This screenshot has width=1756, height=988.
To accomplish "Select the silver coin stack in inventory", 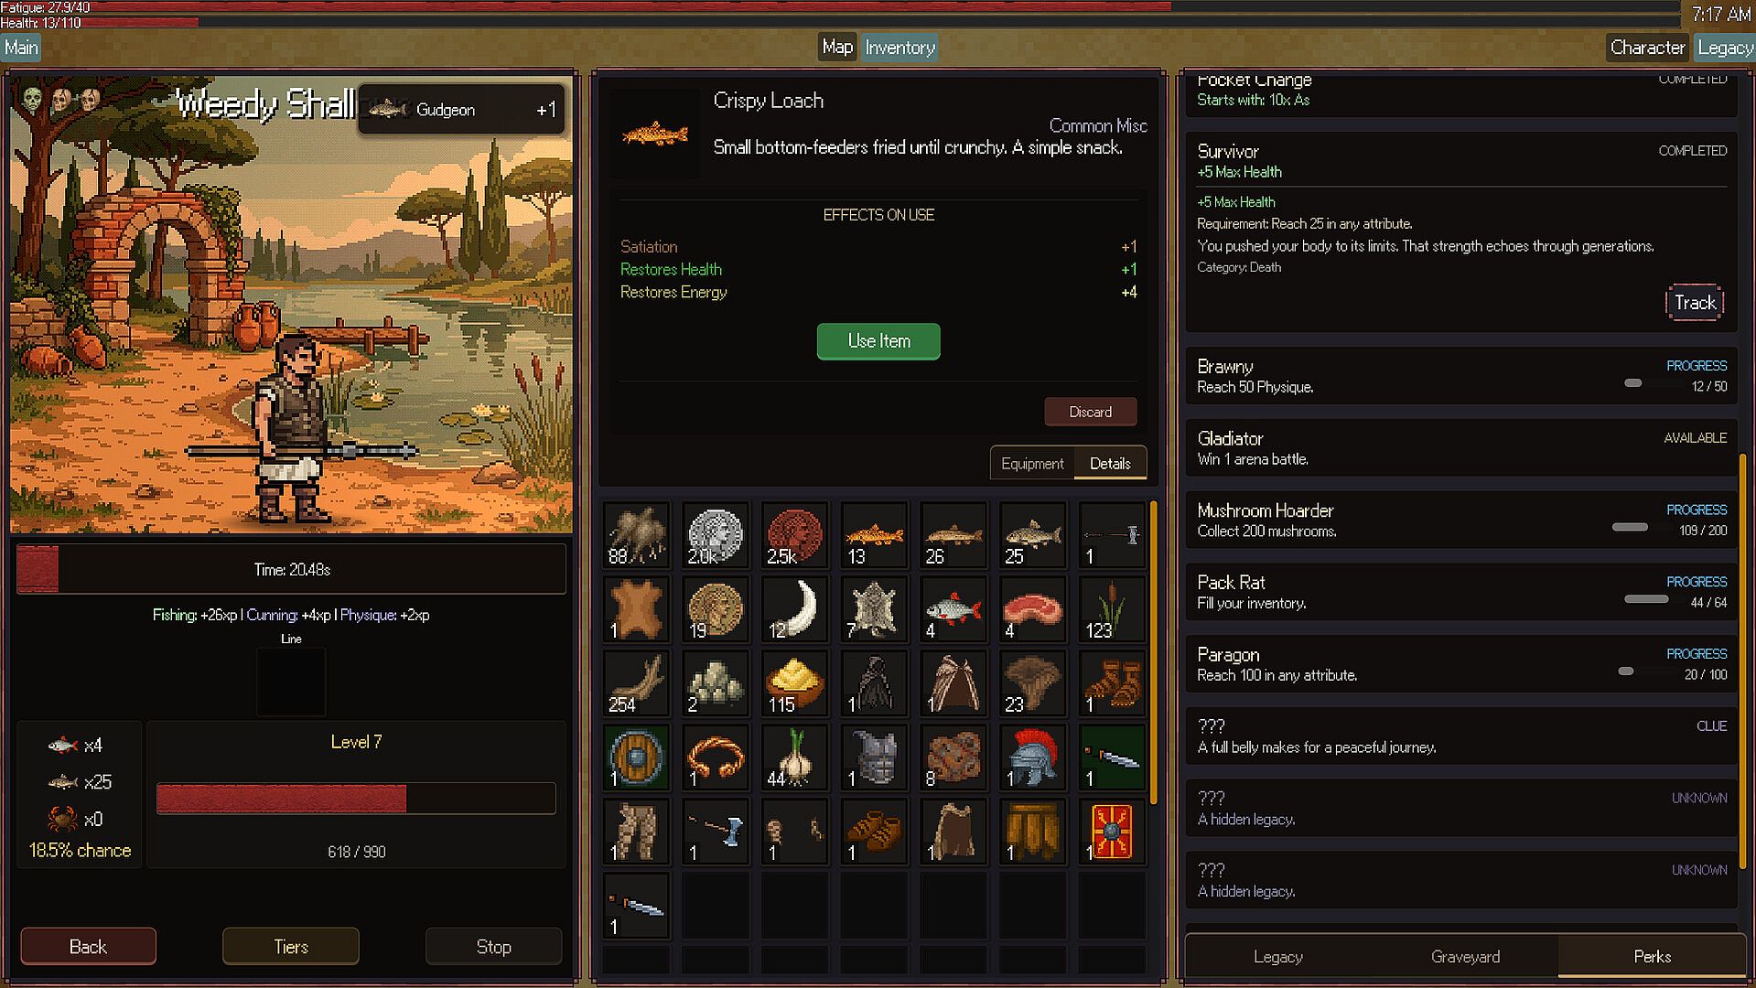I will (716, 535).
